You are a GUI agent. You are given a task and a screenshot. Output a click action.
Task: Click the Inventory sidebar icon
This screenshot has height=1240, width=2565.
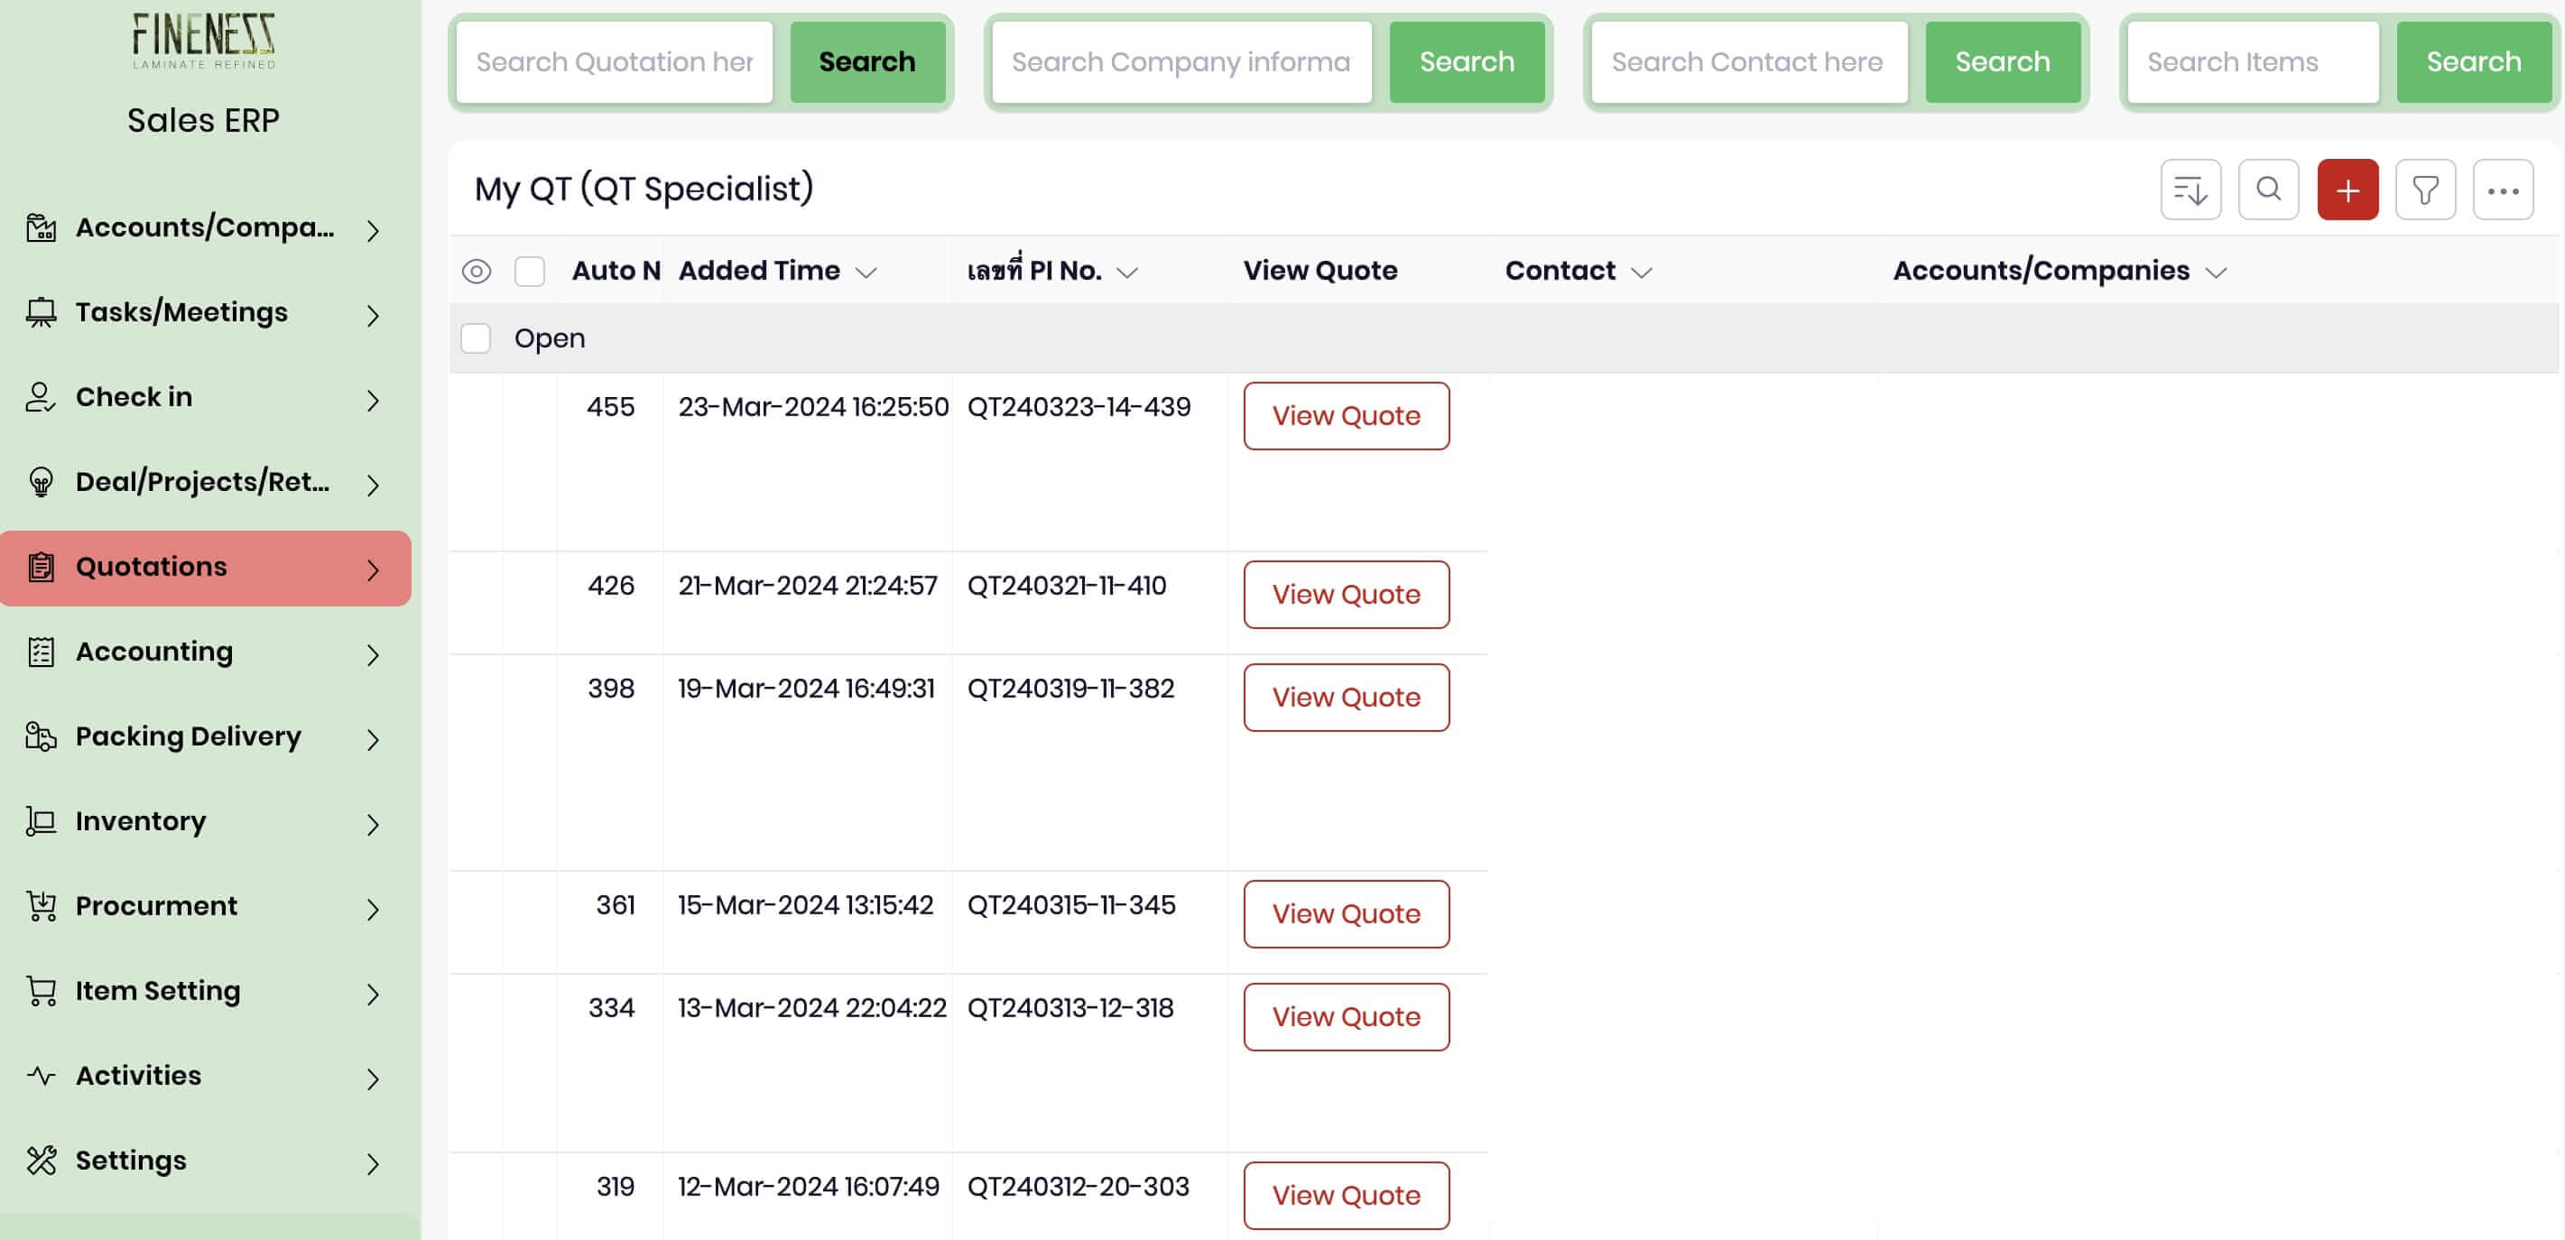point(41,820)
